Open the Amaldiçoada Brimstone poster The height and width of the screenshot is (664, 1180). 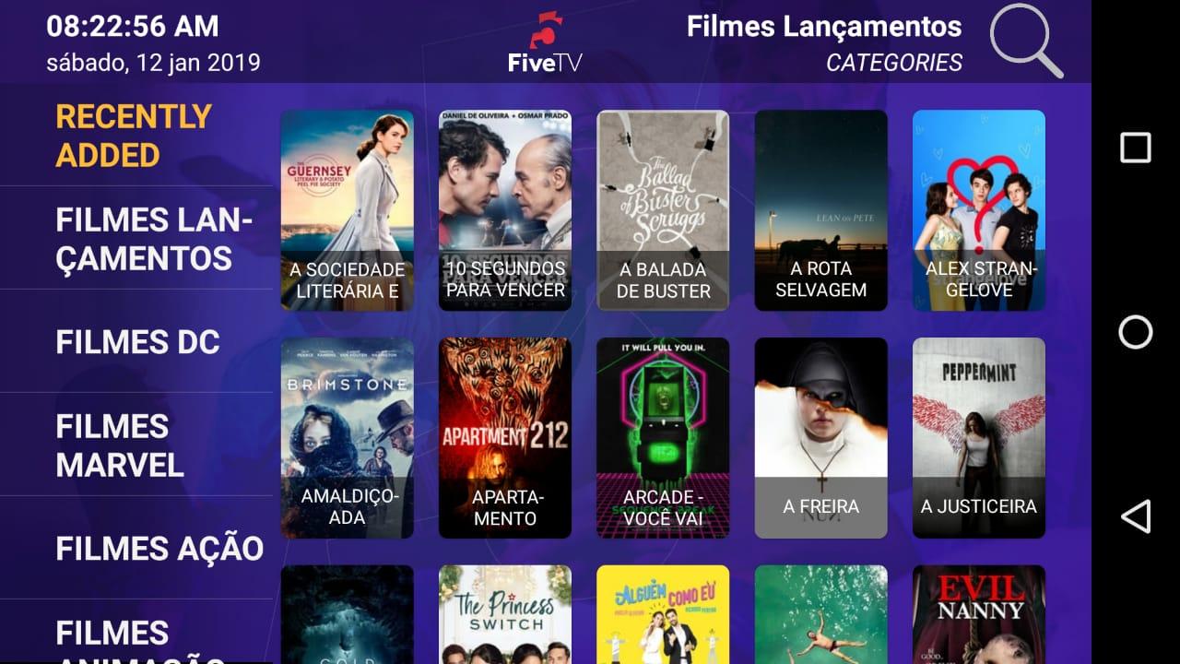(347, 438)
